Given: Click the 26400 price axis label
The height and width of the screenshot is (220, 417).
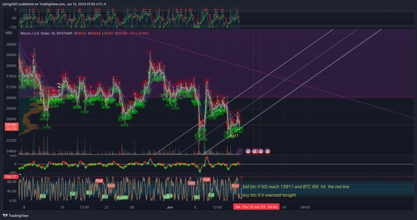Looking at the screenshot, I should click(11, 108).
